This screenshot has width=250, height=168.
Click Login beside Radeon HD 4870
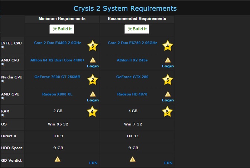[x=168, y=100]
